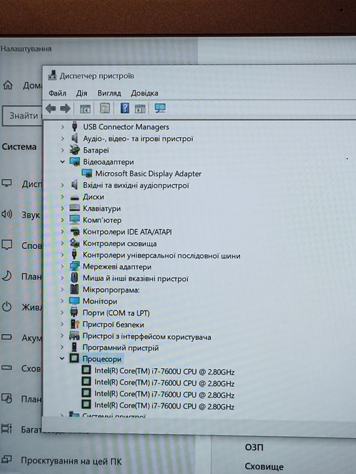Click the network icon beside Мережеві адаптери

[x=75, y=266]
